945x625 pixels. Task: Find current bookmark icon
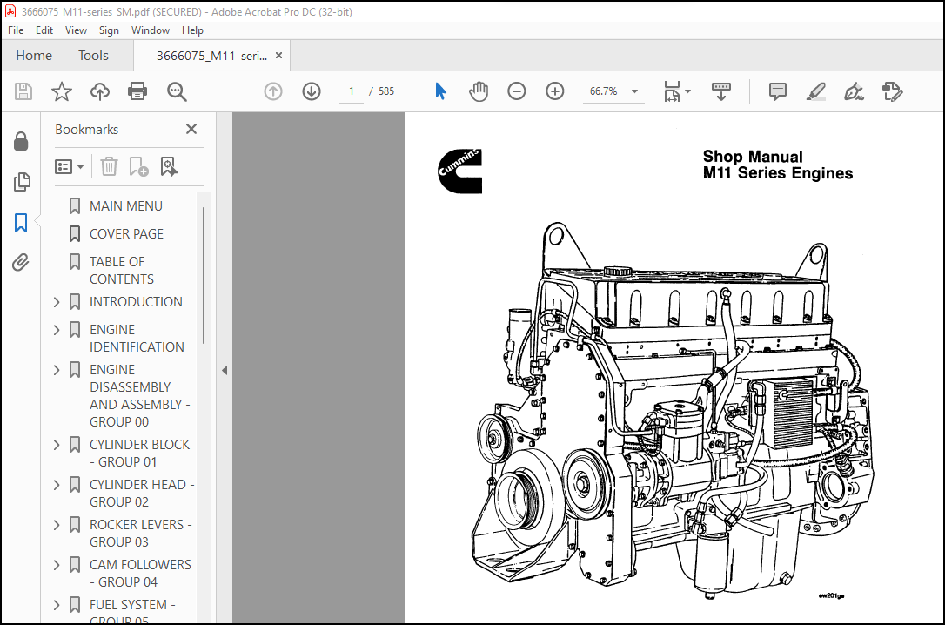click(170, 166)
